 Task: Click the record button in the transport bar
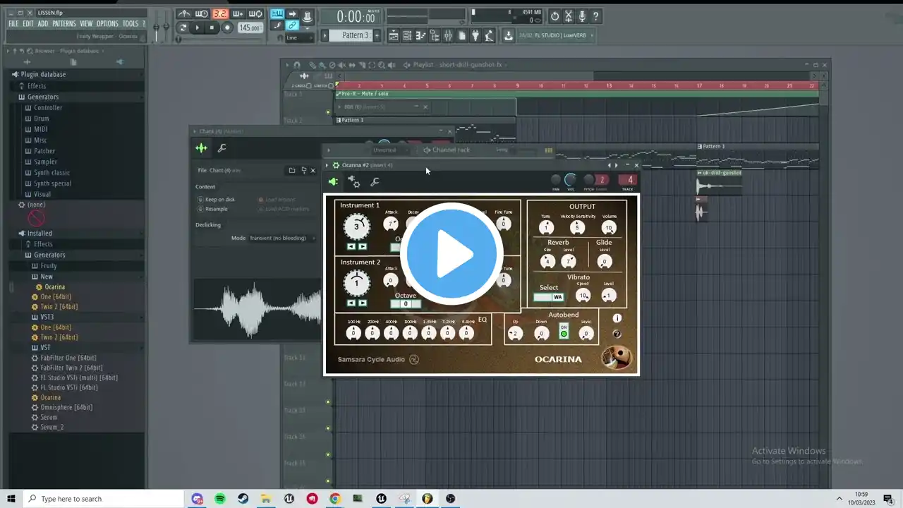click(x=227, y=28)
